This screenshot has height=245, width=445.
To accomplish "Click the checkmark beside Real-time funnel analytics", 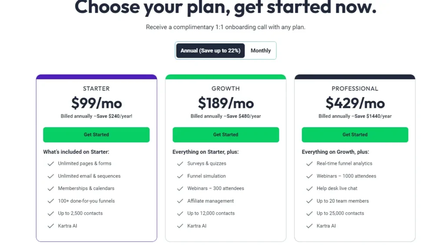I will pyautogui.click(x=309, y=164).
